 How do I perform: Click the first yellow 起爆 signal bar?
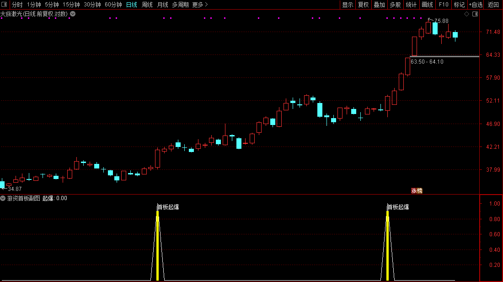tap(157, 246)
